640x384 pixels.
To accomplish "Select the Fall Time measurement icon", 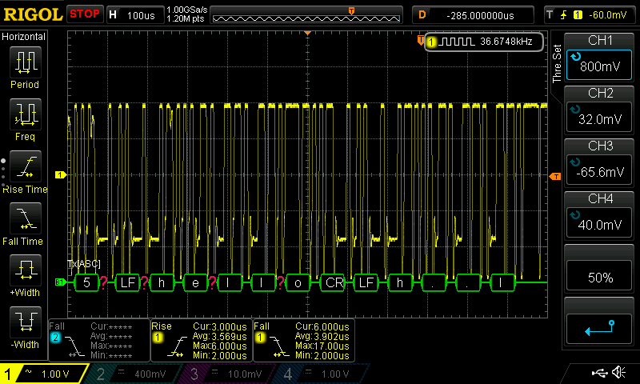I will pos(26,218).
